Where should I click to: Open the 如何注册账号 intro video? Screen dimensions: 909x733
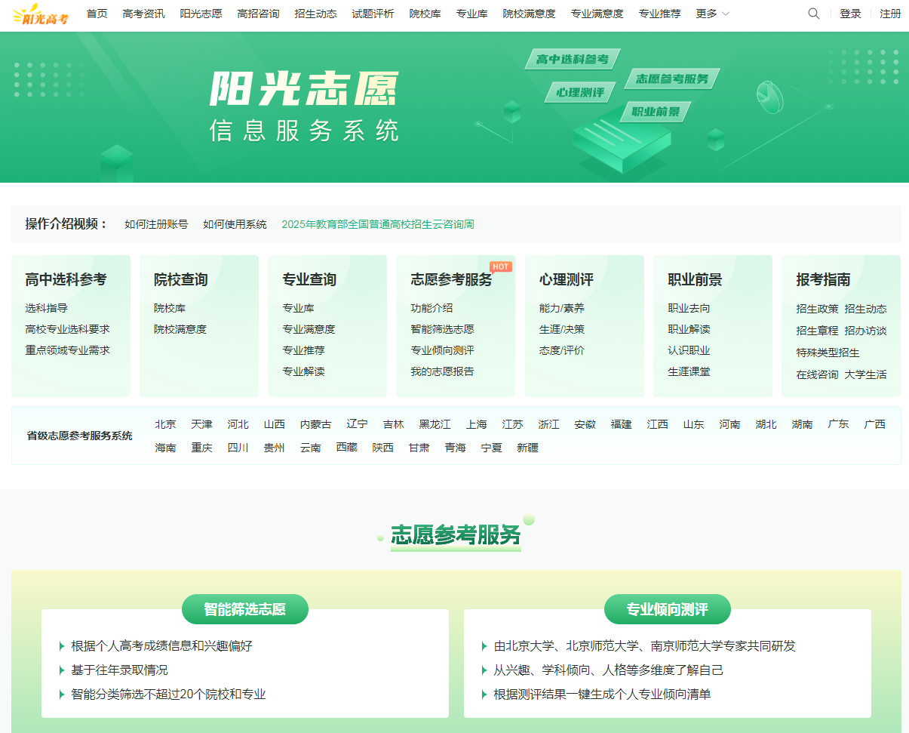[156, 224]
